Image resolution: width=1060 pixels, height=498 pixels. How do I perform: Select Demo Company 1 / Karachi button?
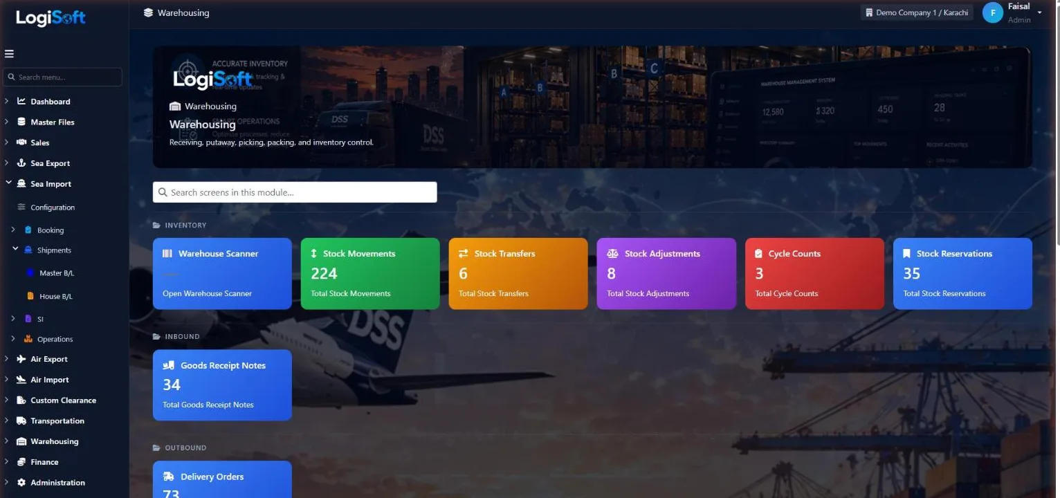coord(917,12)
